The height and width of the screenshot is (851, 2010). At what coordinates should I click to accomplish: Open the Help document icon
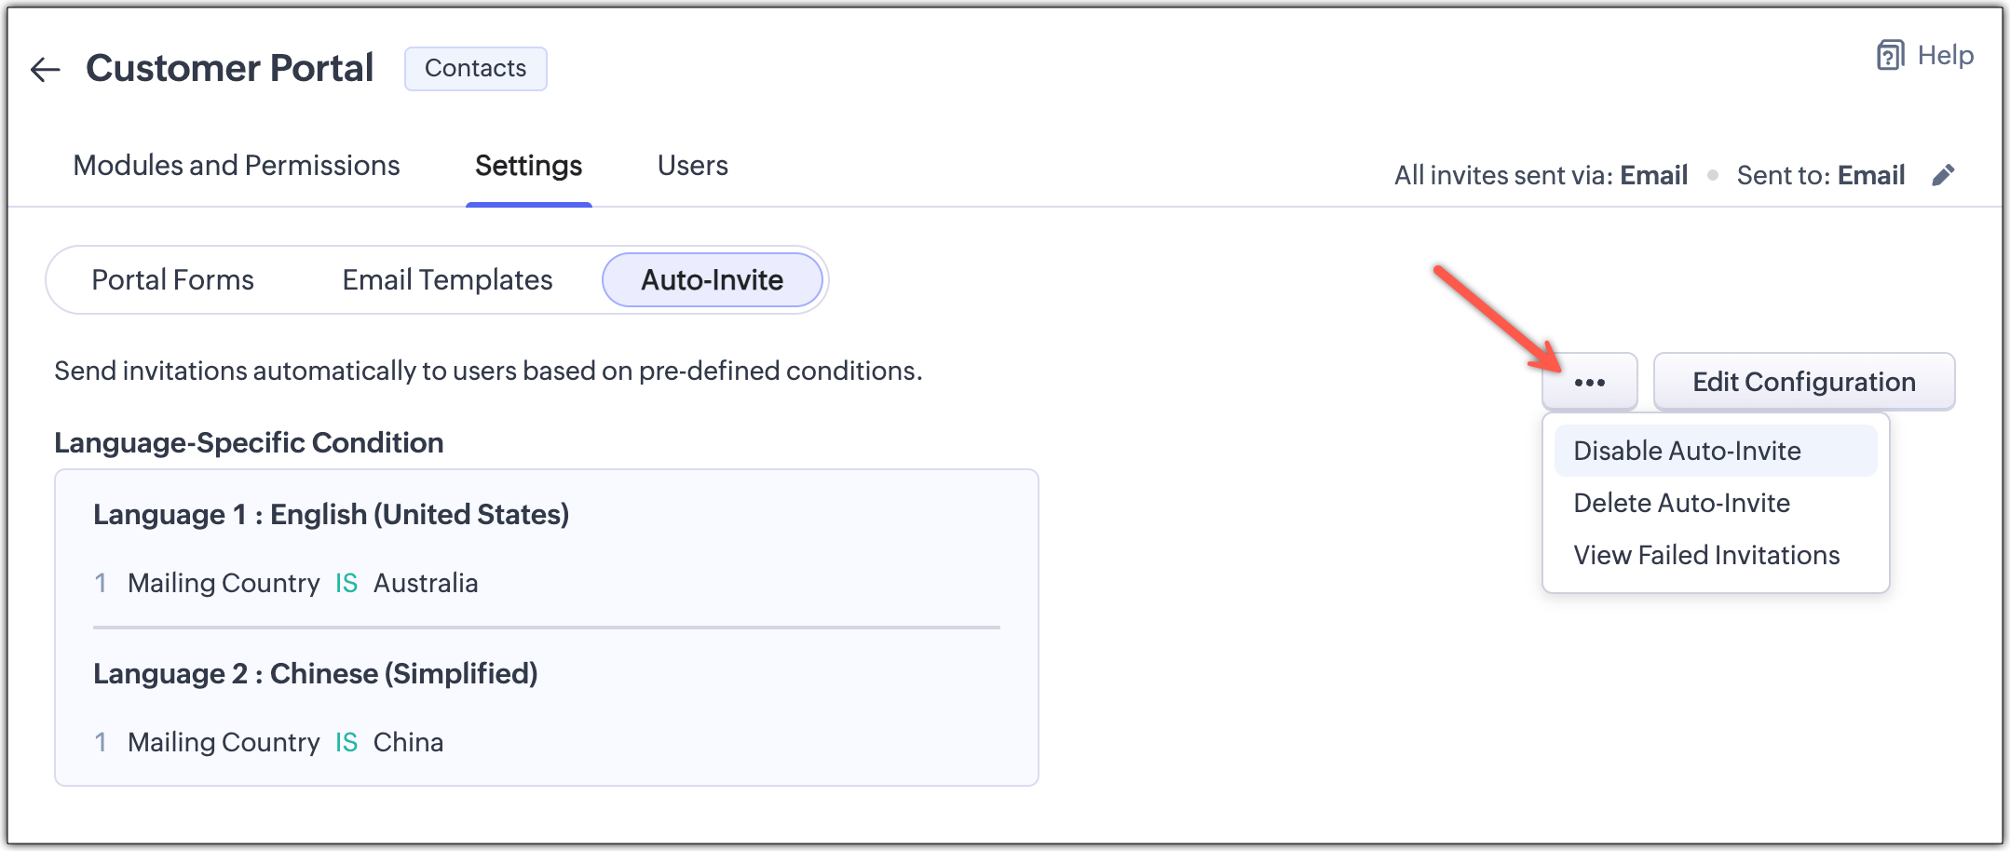tap(1890, 56)
